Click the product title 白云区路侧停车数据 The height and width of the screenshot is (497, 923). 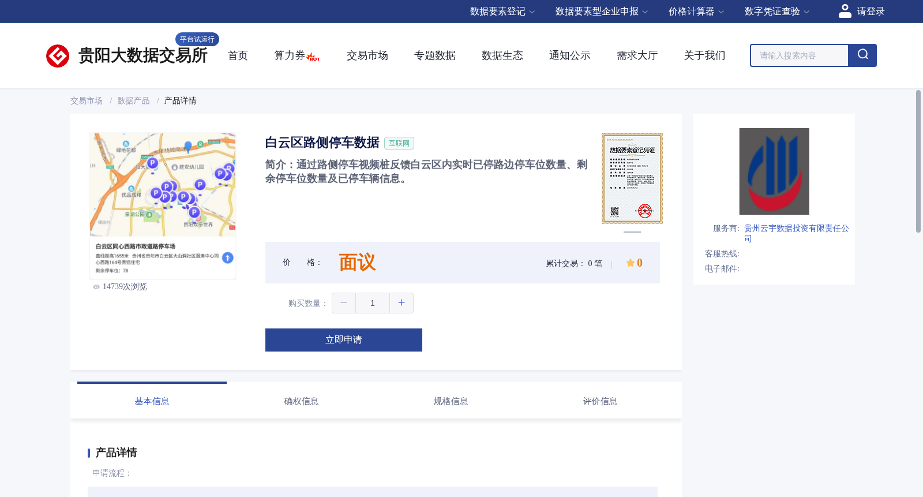(322, 143)
